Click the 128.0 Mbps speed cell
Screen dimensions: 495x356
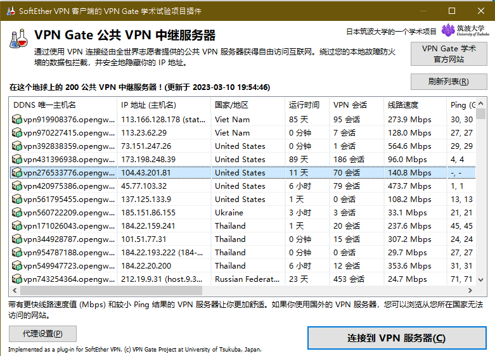point(409,133)
